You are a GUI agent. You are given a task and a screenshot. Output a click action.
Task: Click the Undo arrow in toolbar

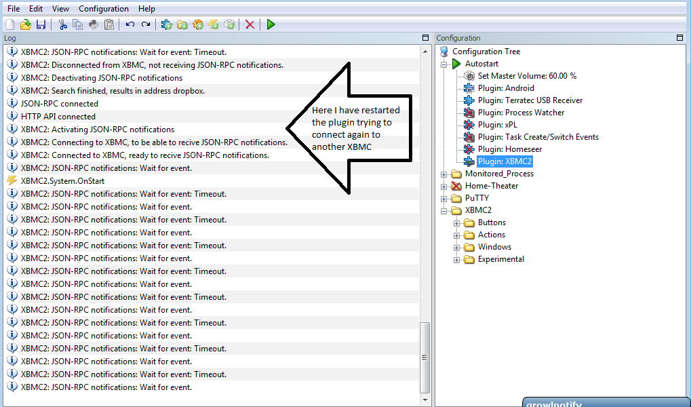coord(130,24)
